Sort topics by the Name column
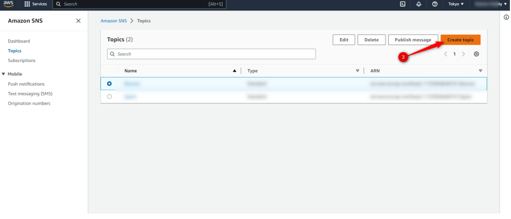 coord(130,71)
